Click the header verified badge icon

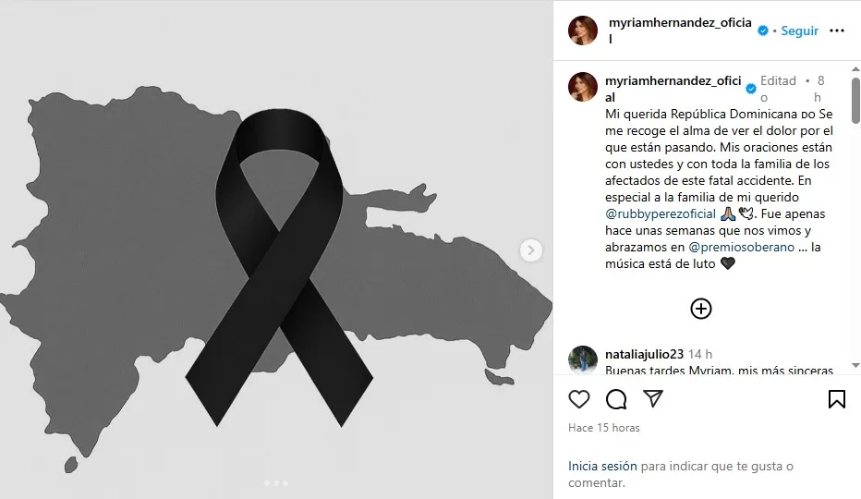click(763, 30)
